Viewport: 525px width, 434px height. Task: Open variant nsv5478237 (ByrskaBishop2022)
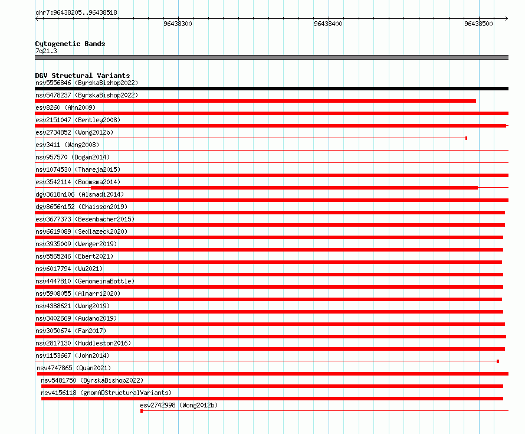[87, 95]
